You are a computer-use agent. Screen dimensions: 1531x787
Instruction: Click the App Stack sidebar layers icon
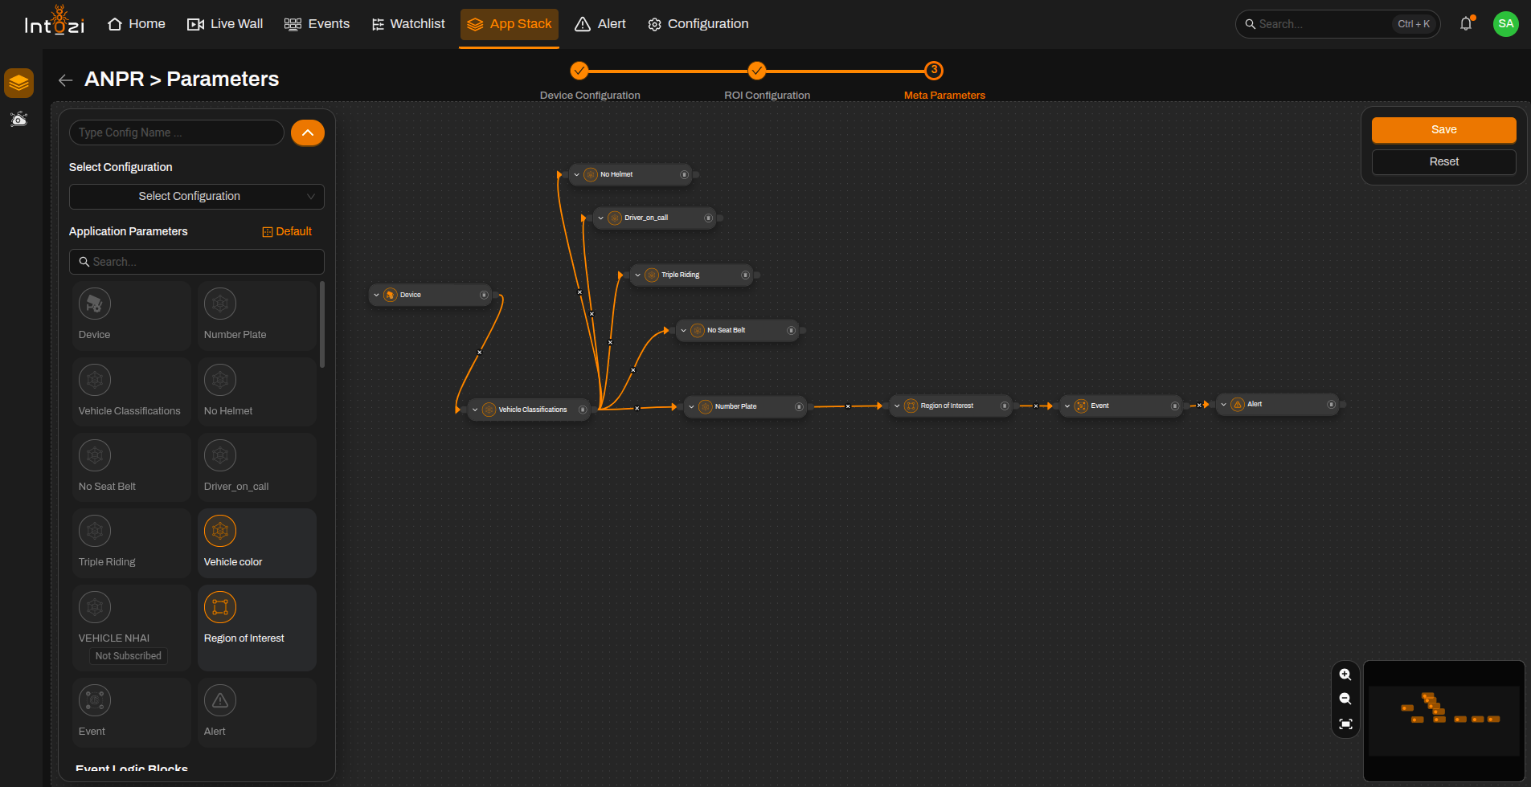tap(18, 83)
